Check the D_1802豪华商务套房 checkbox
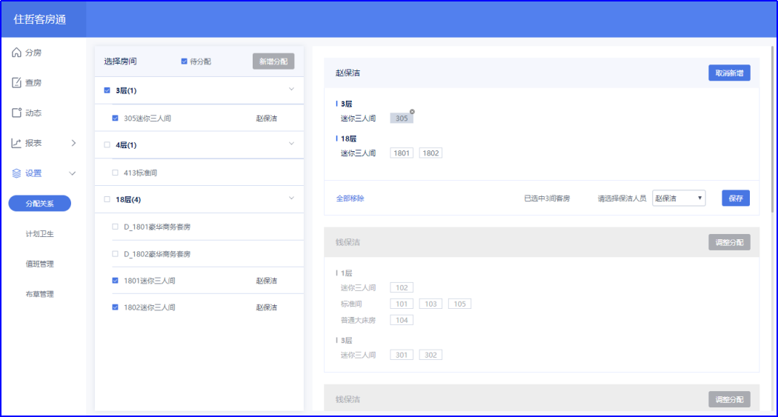This screenshot has width=778, height=417. pyautogui.click(x=115, y=254)
